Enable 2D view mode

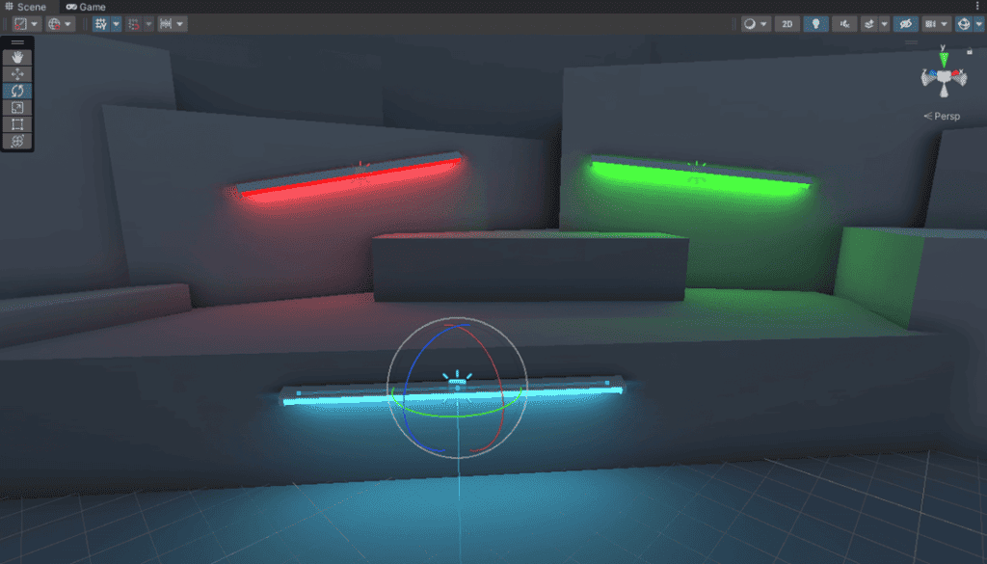point(787,23)
